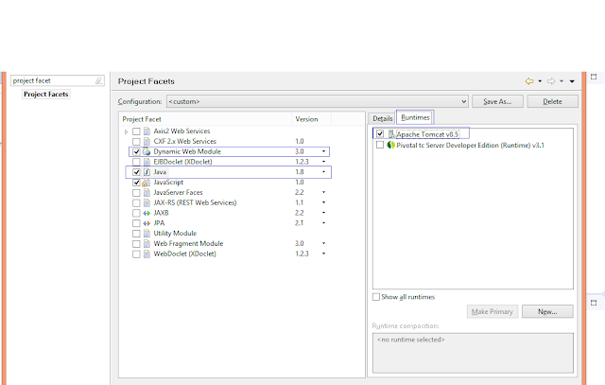The image size is (605, 385).
Task: Click the JAXB facet icon
Action: click(x=147, y=213)
